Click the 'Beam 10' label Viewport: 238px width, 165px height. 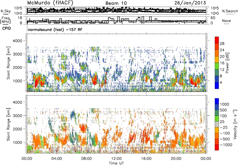point(116,3)
